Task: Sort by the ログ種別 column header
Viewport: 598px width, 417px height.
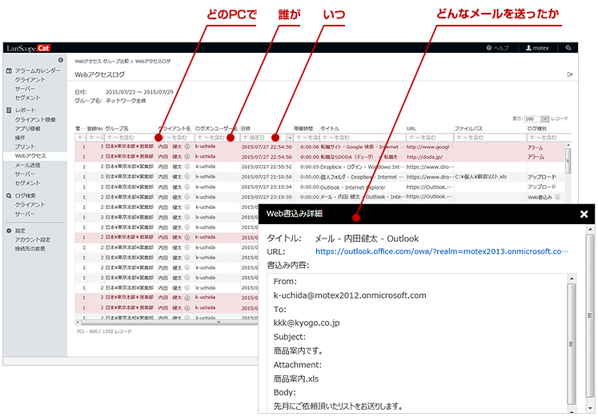Action: [537, 128]
